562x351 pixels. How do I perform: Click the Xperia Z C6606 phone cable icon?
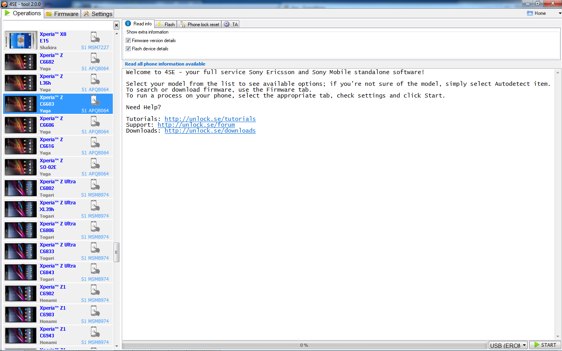(95, 121)
